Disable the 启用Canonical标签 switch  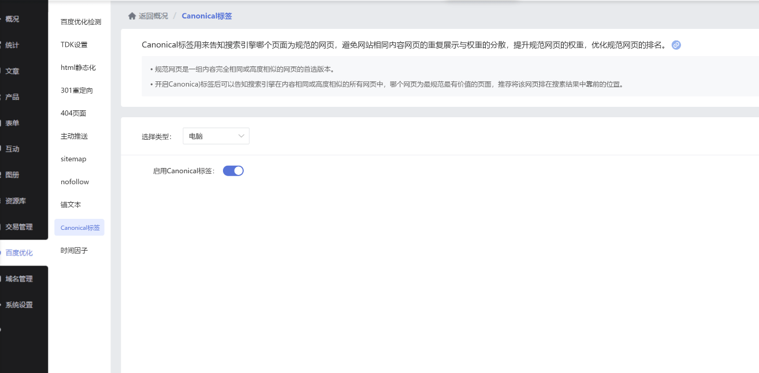pyautogui.click(x=233, y=171)
